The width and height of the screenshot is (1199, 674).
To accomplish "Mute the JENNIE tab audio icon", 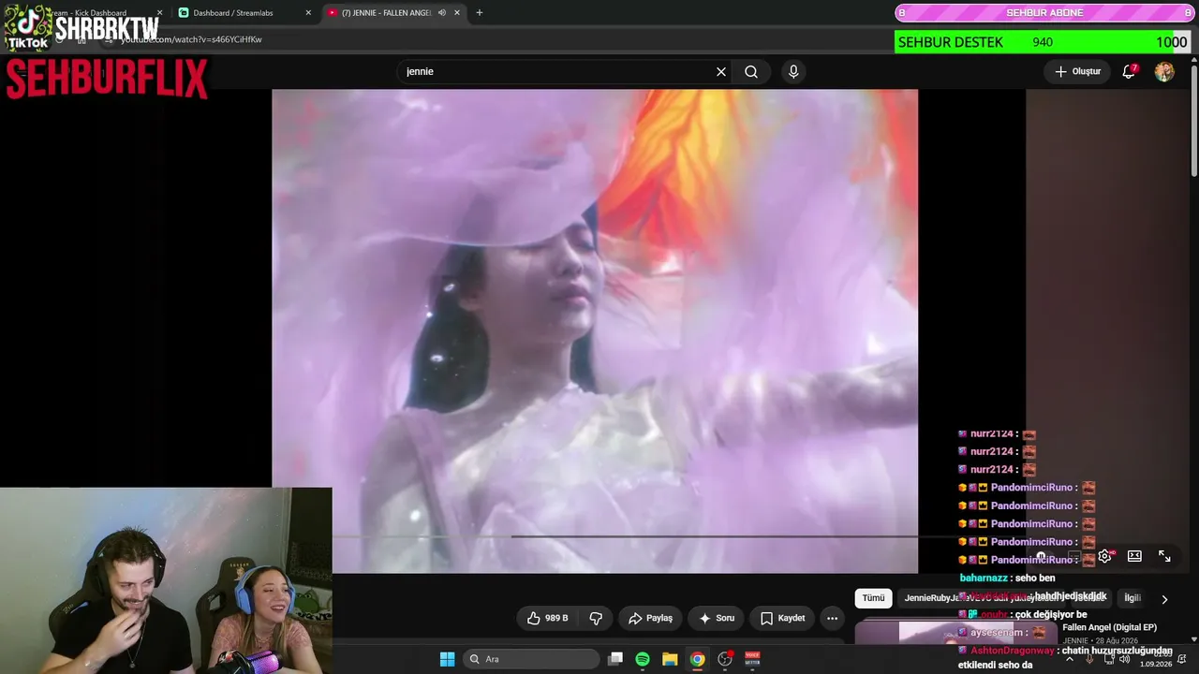I will pyautogui.click(x=441, y=13).
